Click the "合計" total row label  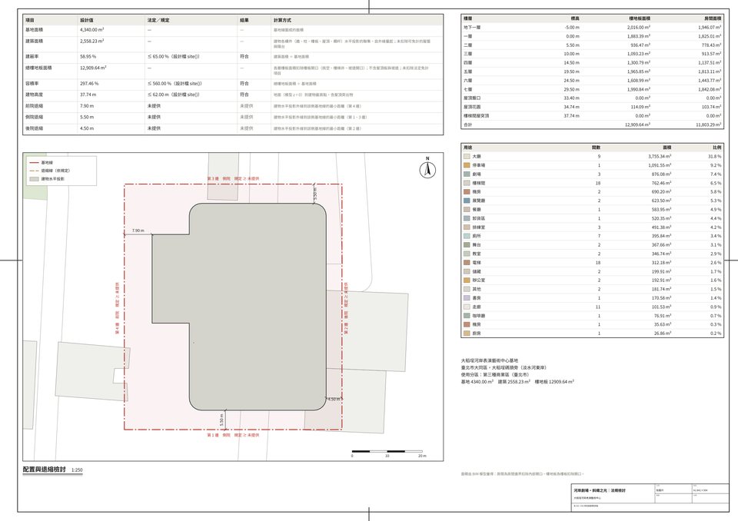click(468, 124)
